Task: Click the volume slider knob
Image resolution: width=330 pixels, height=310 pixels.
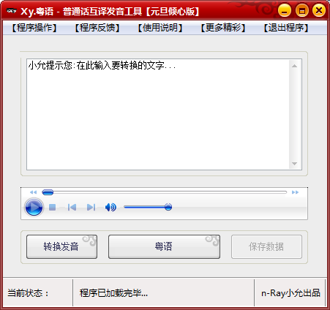Action: 168,207
